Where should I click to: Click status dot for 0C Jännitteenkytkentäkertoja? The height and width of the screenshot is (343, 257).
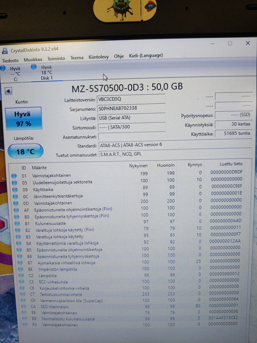pyautogui.click(x=16, y=197)
